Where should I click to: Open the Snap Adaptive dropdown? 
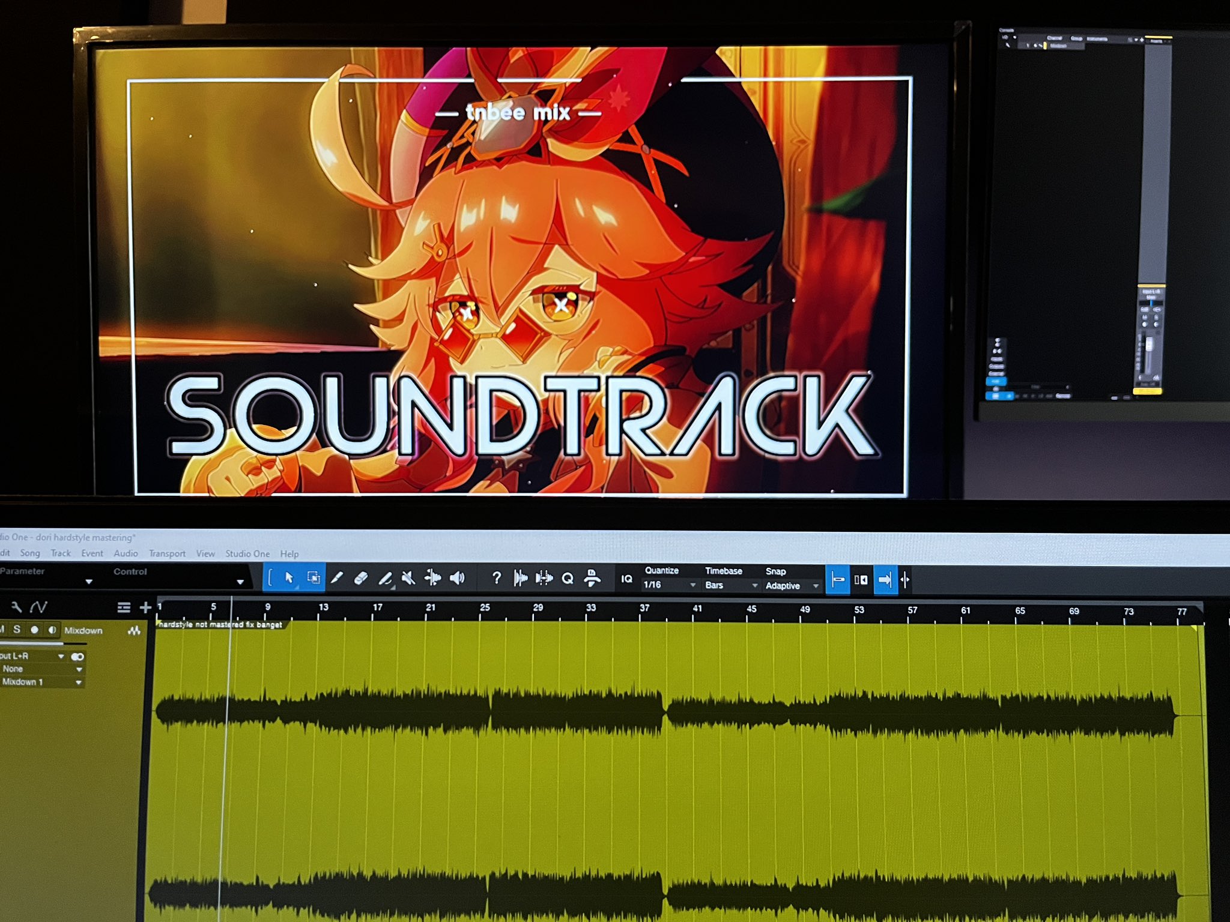point(791,586)
